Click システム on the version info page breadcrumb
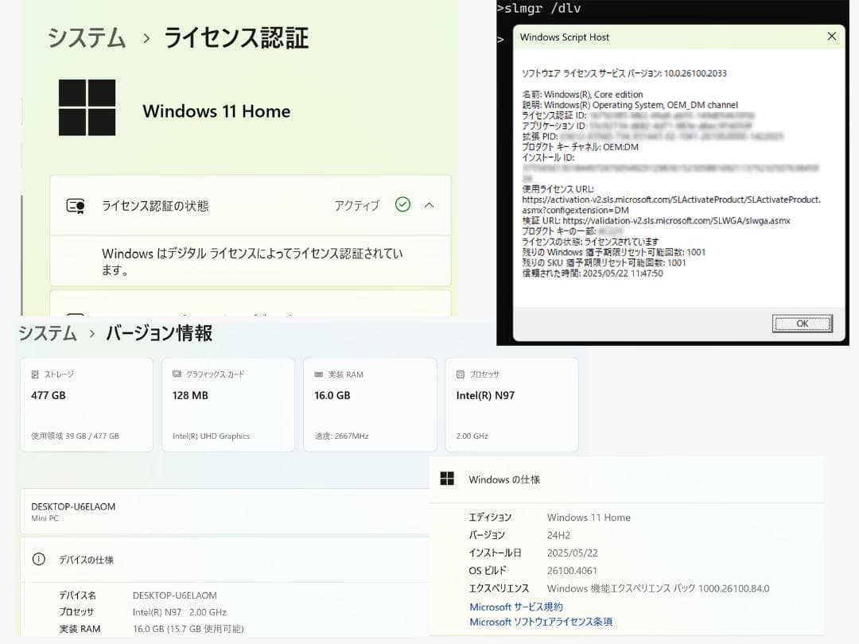The height and width of the screenshot is (644, 859). [48, 333]
